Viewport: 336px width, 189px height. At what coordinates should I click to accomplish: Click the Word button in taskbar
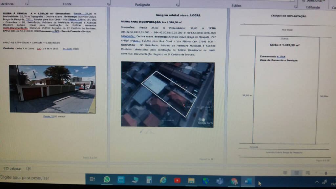(x=247, y=181)
